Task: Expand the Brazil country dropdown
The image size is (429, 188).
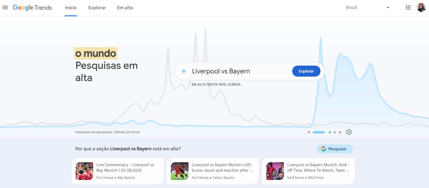Action: [367, 8]
